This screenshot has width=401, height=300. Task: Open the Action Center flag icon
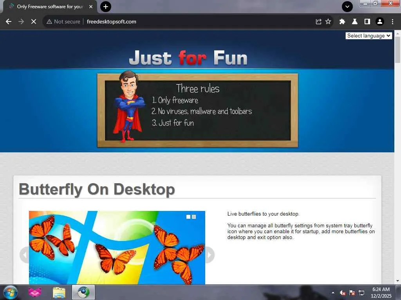352,293
